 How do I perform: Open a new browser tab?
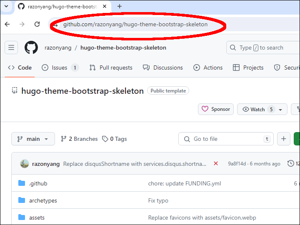click(x=120, y=6)
